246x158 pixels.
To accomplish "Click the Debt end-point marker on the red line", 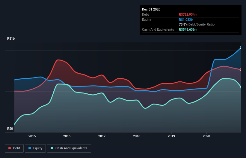I will point(241,70).
